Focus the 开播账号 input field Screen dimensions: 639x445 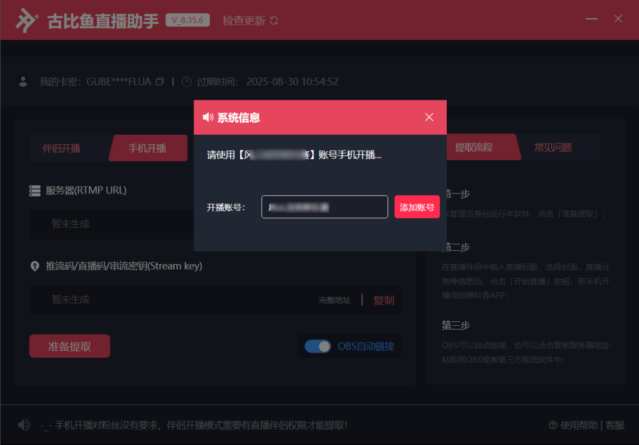(324, 207)
